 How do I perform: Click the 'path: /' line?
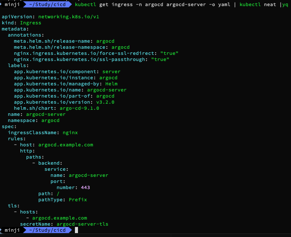point(49,193)
